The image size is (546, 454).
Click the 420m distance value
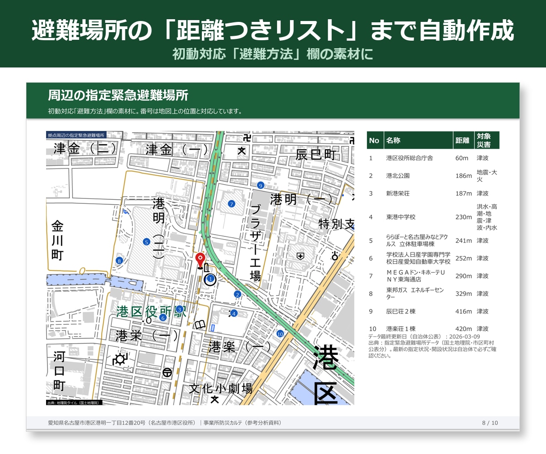(464, 328)
